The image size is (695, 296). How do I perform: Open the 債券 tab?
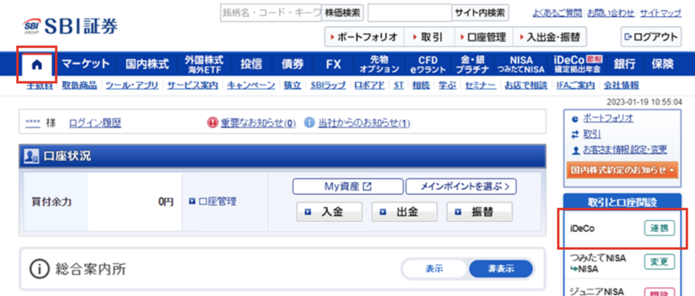coord(292,64)
